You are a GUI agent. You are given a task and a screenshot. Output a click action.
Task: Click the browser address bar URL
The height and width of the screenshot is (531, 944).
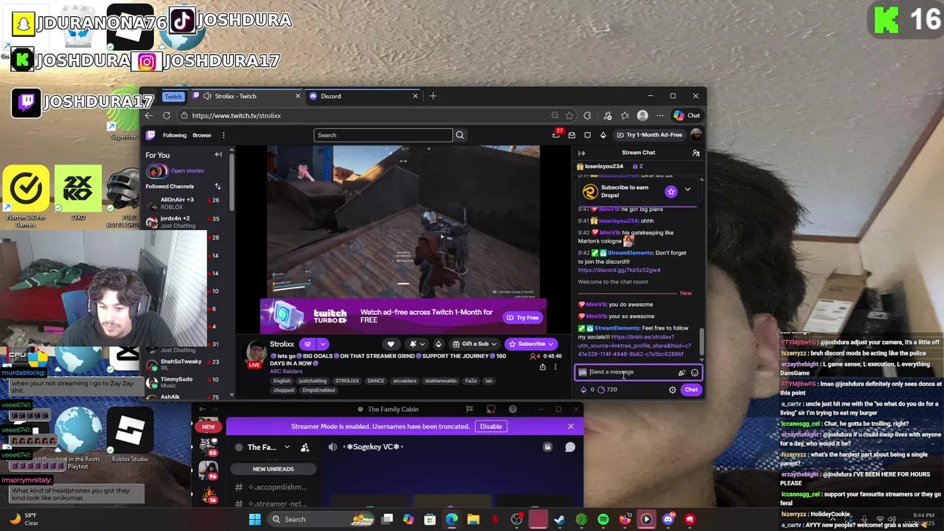coord(236,116)
